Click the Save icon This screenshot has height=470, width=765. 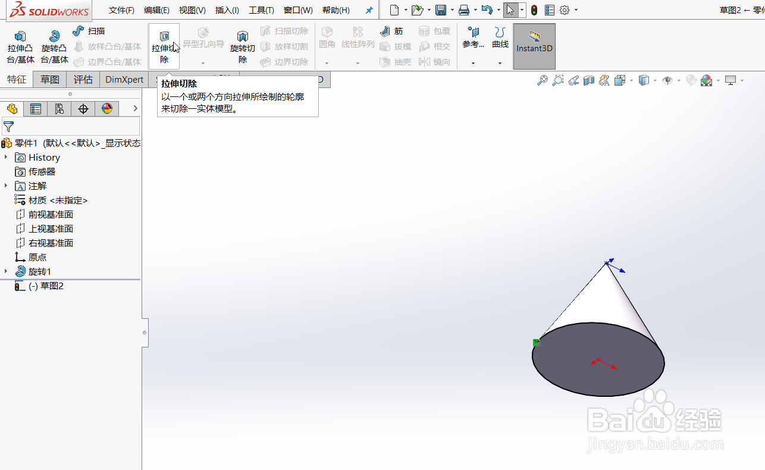[x=441, y=10]
